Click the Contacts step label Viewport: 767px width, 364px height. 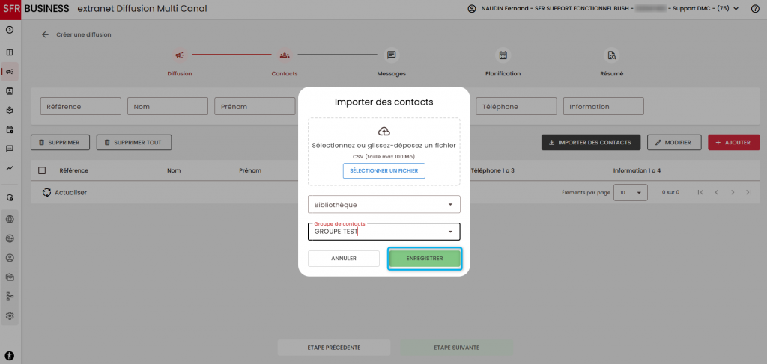285,74
